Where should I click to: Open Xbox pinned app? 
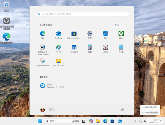121,35
